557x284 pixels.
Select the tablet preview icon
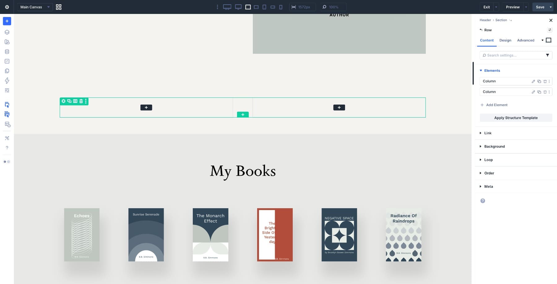(265, 7)
